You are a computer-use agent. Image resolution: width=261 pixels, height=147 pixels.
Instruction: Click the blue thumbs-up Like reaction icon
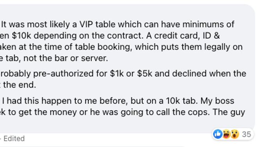coord(218,134)
